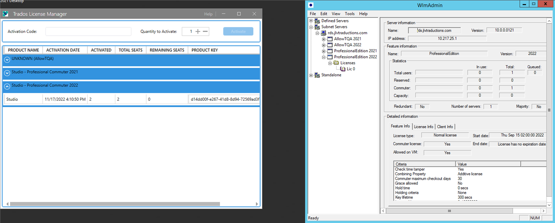
Task: Switch to the Client Info tab
Action: coord(445,127)
